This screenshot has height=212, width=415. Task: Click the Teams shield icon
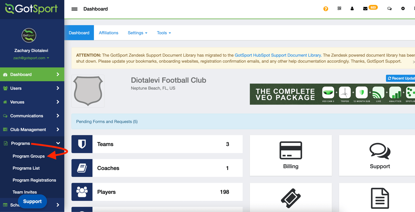[82, 144]
